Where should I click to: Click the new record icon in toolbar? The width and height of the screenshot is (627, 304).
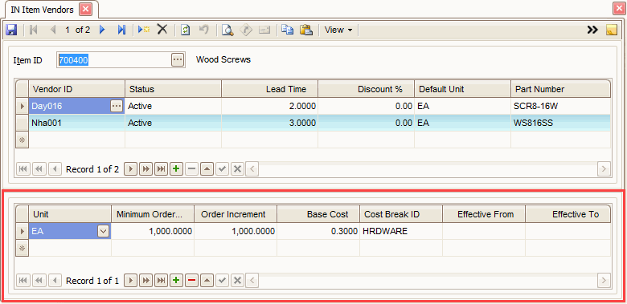coord(144,30)
